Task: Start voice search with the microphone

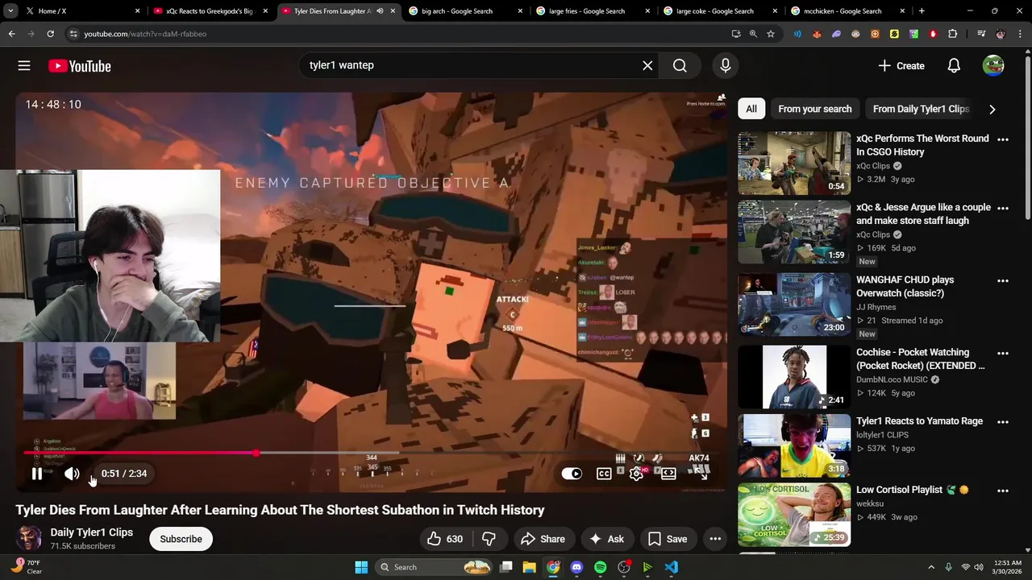Action: pyautogui.click(x=726, y=65)
